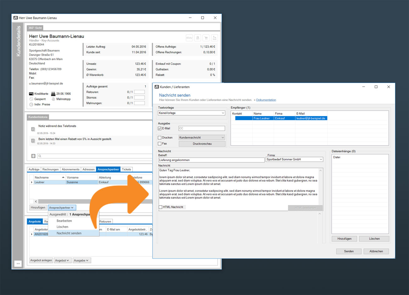Click the shopping cart icon
The height and width of the screenshot is (295, 409).
tap(206, 38)
